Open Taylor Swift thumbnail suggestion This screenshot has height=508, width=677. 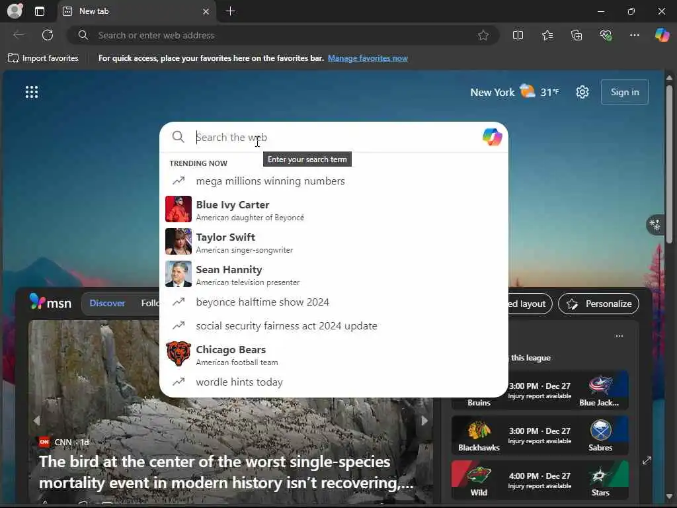coord(179,241)
